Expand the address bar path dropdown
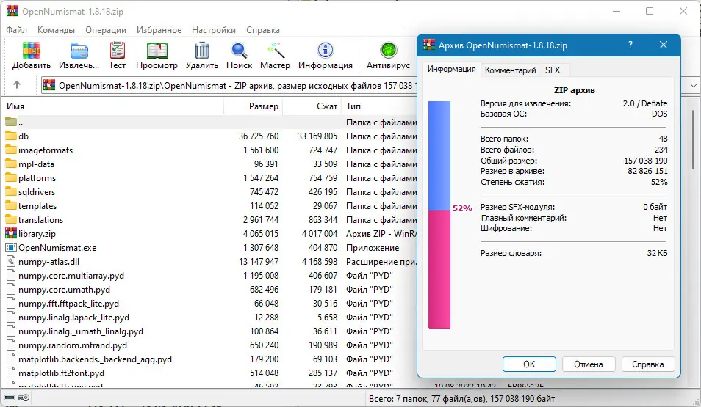 (x=694, y=85)
